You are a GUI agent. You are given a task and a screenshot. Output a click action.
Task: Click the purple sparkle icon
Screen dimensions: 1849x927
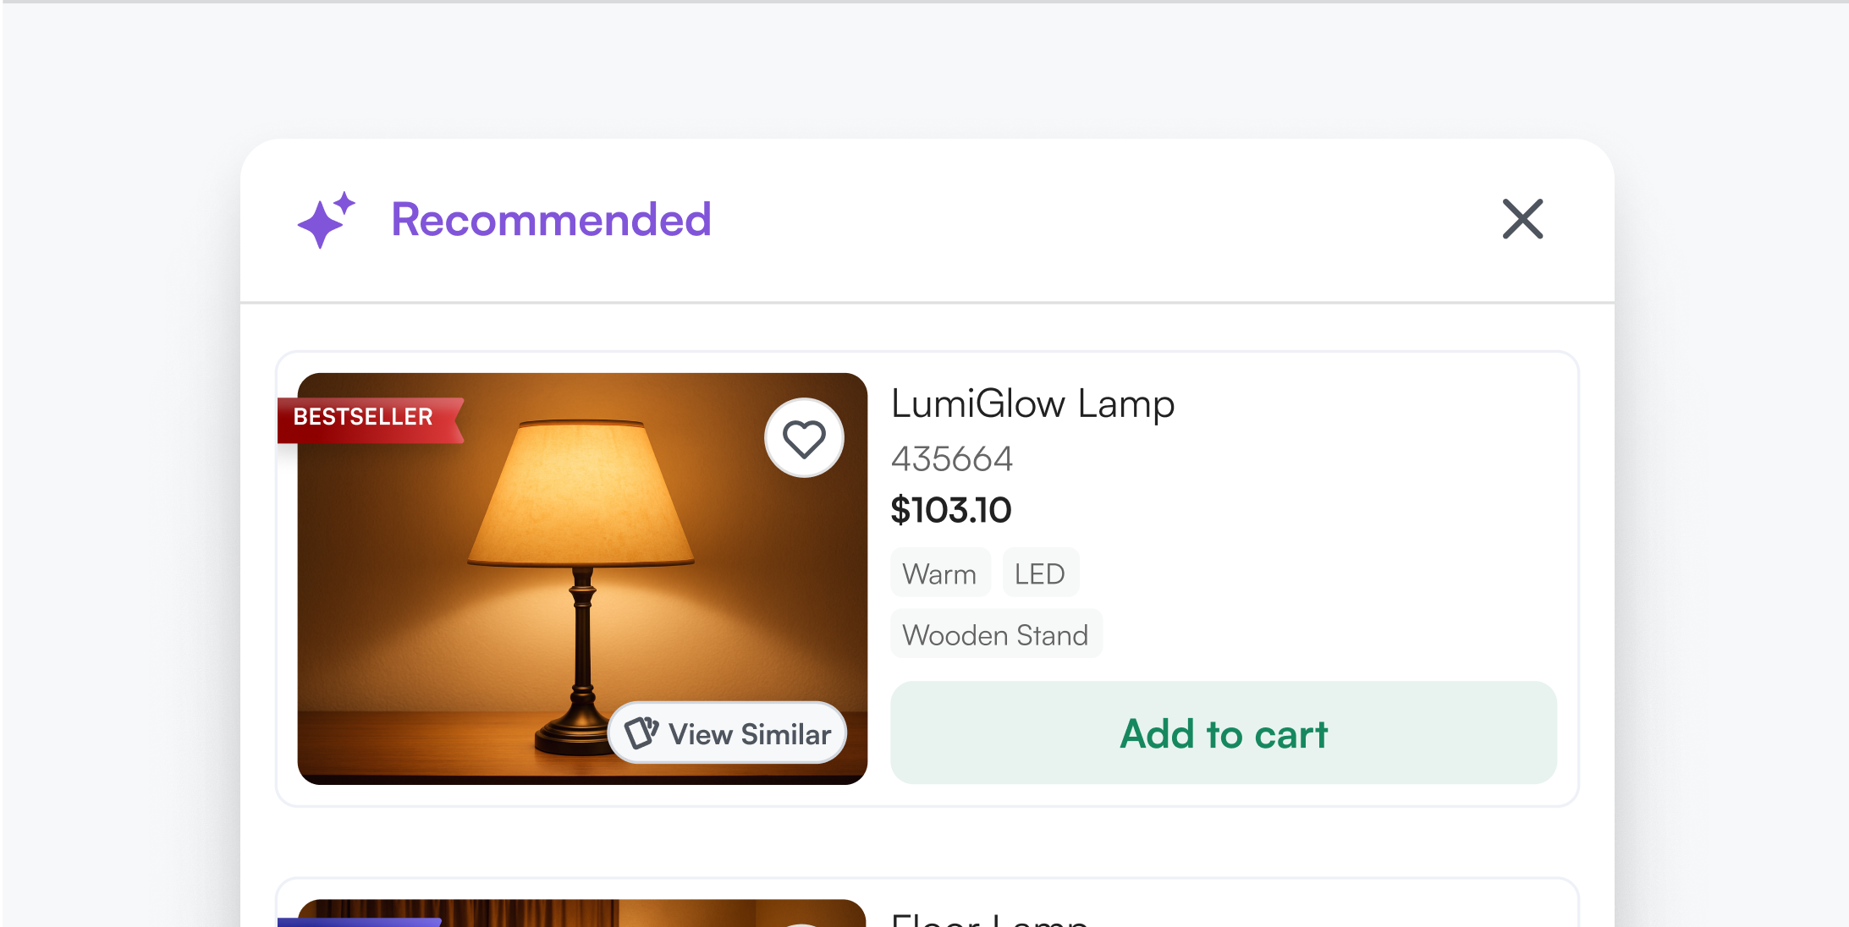point(326,220)
